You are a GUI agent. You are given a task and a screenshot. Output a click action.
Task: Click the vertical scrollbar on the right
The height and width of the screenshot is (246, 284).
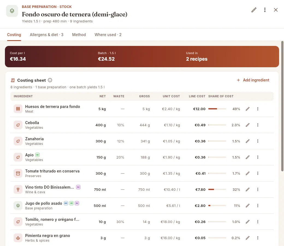click(282, 106)
